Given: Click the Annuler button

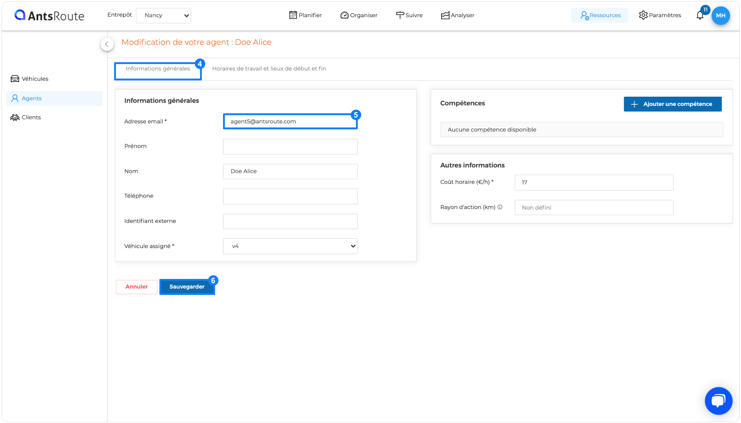Looking at the screenshot, I should click(137, 287).
